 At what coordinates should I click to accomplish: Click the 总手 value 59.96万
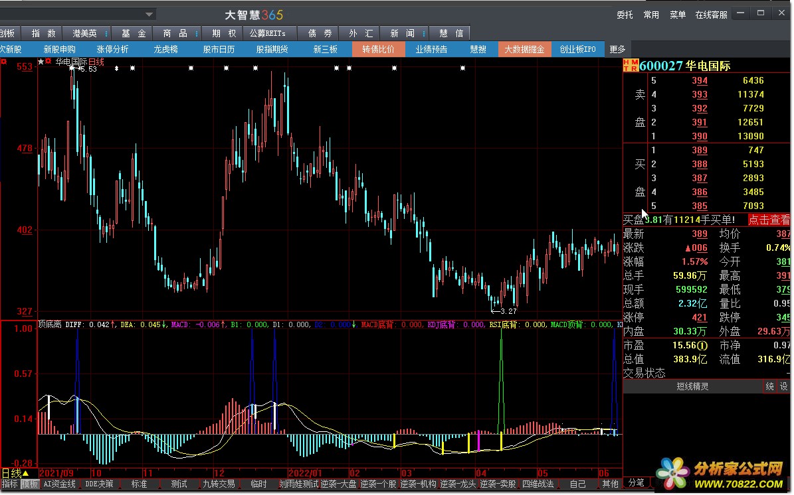pyautogui.click(x=690, y=275)
